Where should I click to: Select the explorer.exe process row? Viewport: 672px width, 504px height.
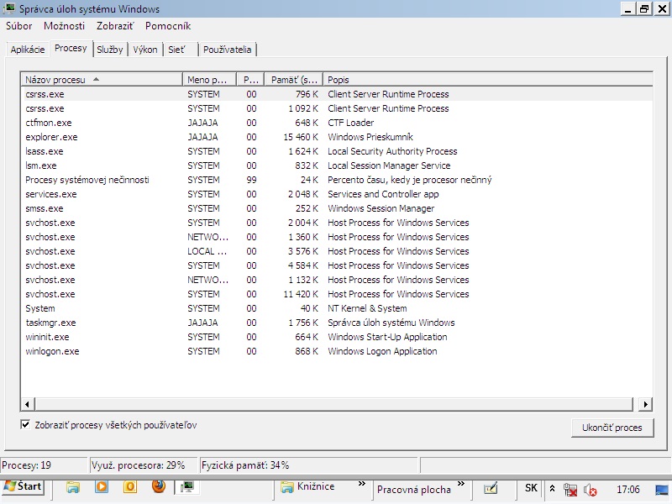337,137
